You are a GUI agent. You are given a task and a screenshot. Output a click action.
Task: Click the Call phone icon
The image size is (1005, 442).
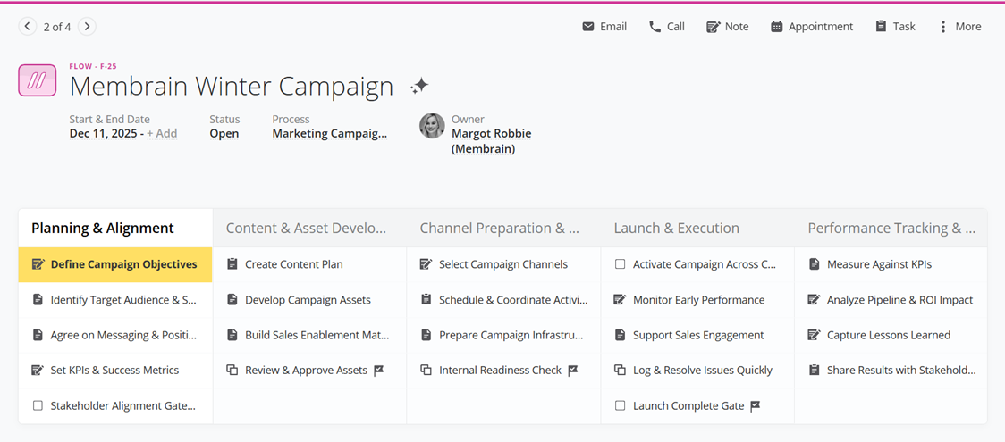[655, 27]
